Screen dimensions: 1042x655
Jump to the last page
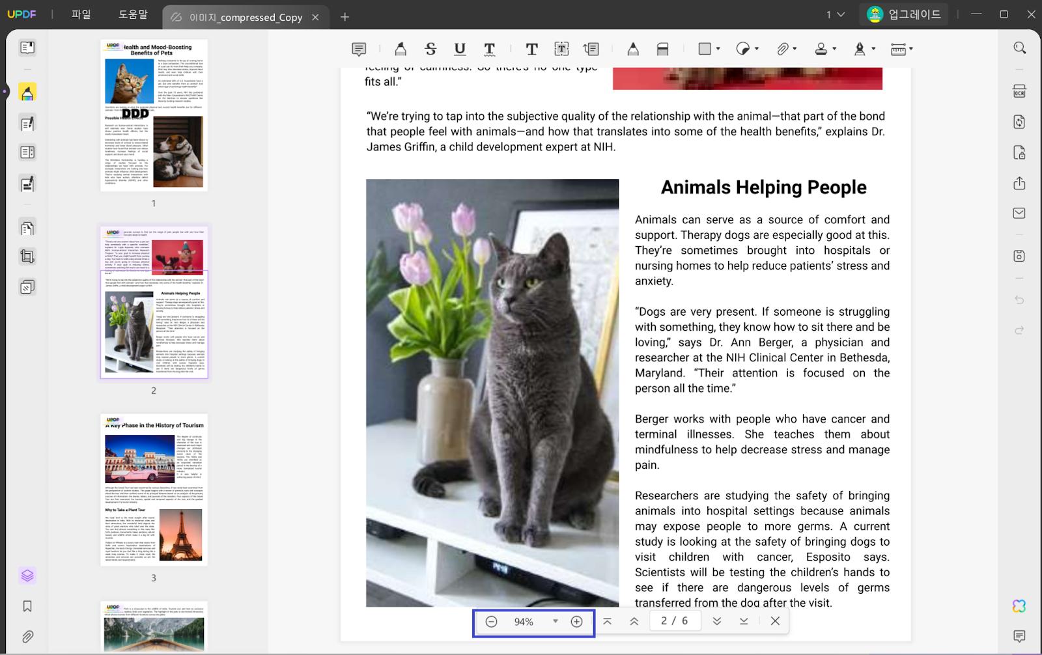744,621
